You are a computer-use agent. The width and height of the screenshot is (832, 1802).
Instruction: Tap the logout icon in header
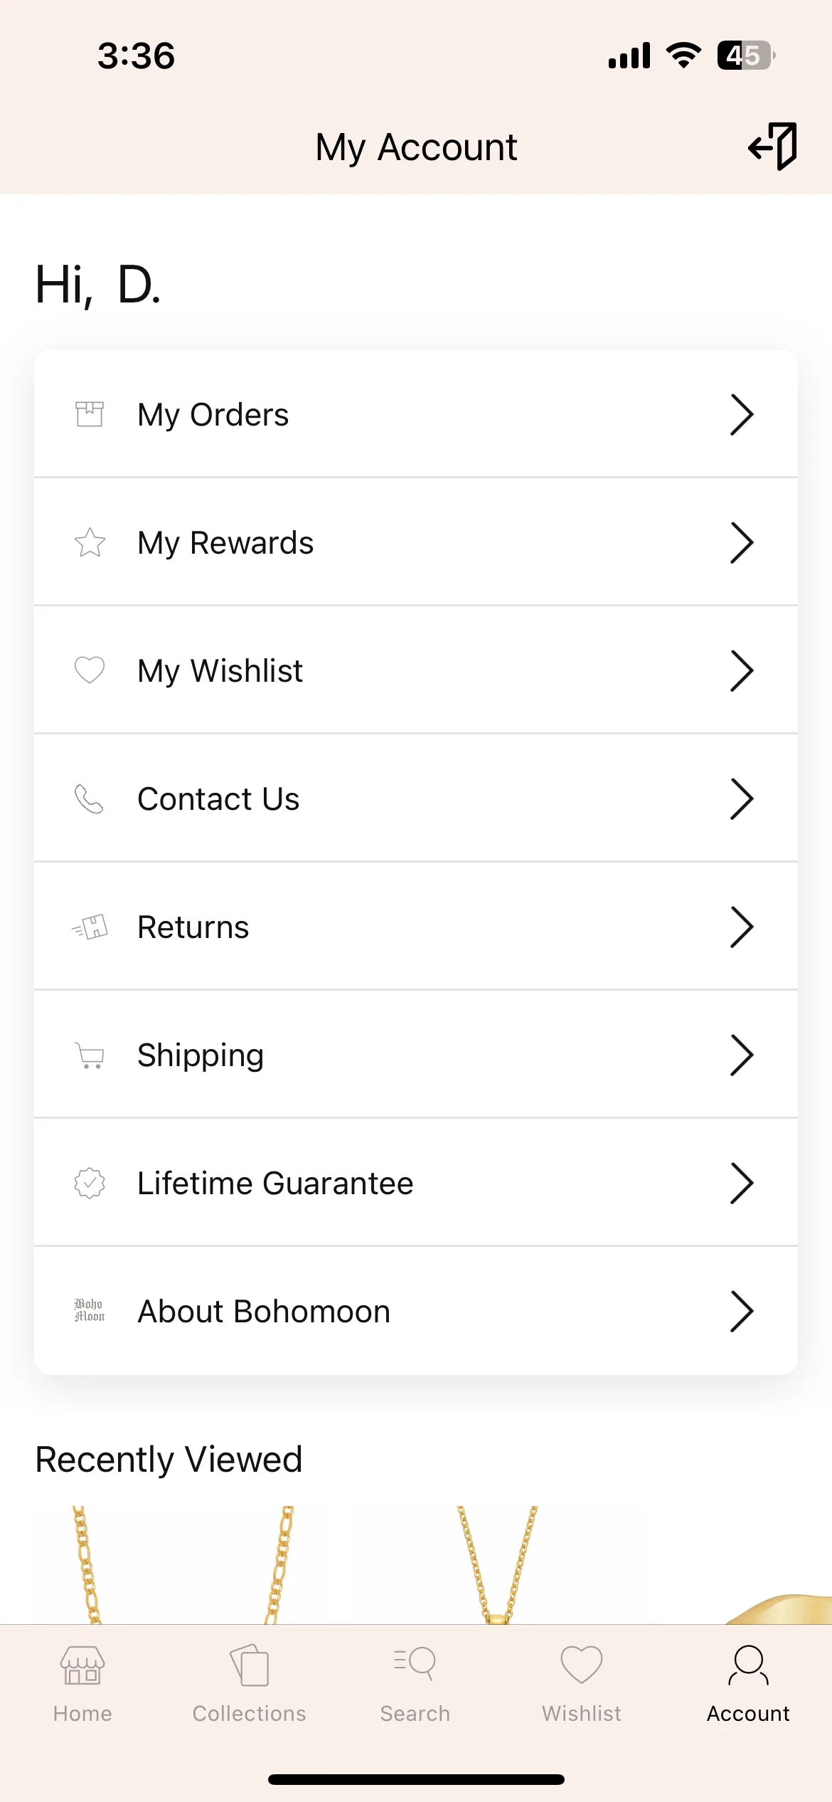[x=772, y=147]
